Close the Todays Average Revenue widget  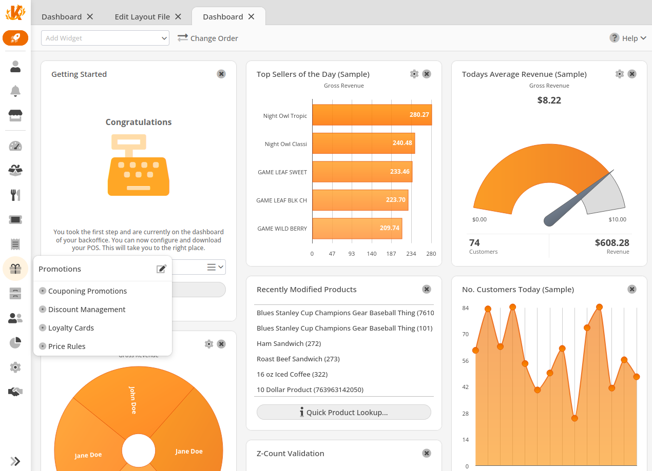tap(632, 74)
